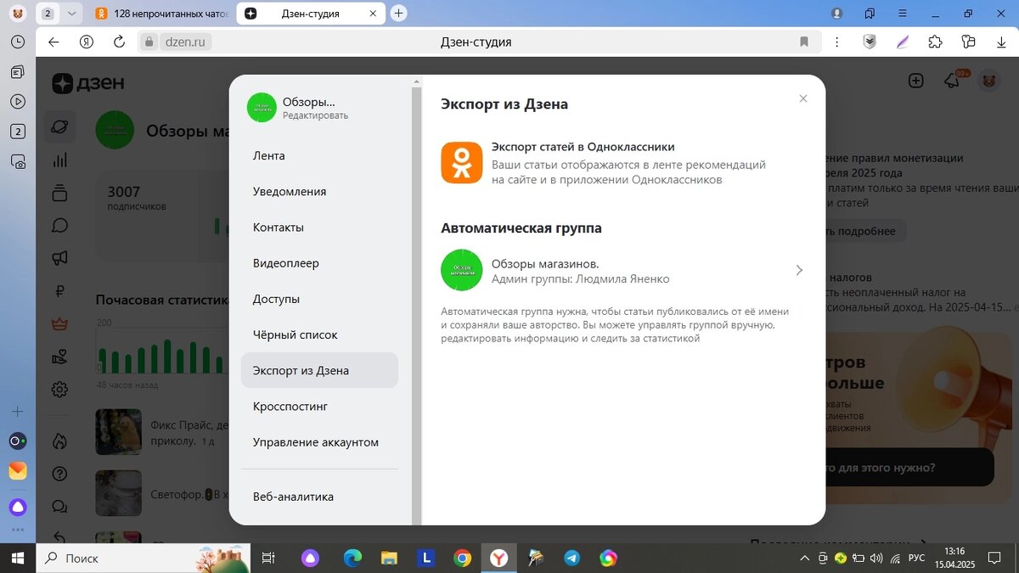This screenshot has width=1019, height=573.
Task: Select Контакты in the settings menu
Action: click(x=279, y=228)
